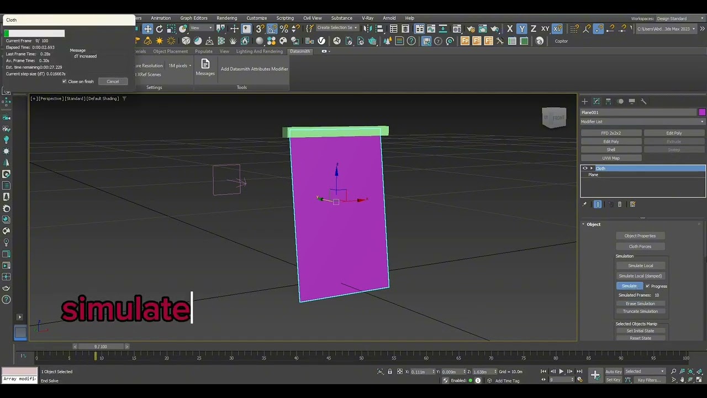This screenshot has height=398, width=707.
Task: Restrict to X axis constraint
Action: tap(510, 29)
